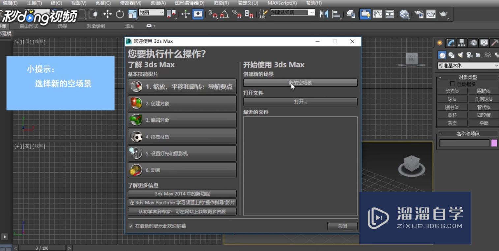Switch to the Utilities hammer tab
499x251 pixels.
click(494, 43)
